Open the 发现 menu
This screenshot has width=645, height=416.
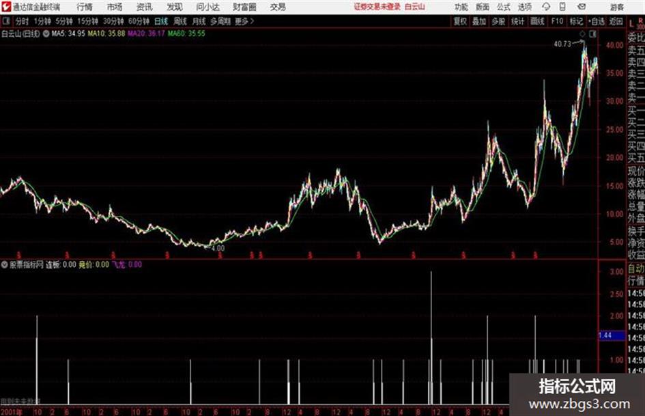pyautogui.click(x=175, y=7)
